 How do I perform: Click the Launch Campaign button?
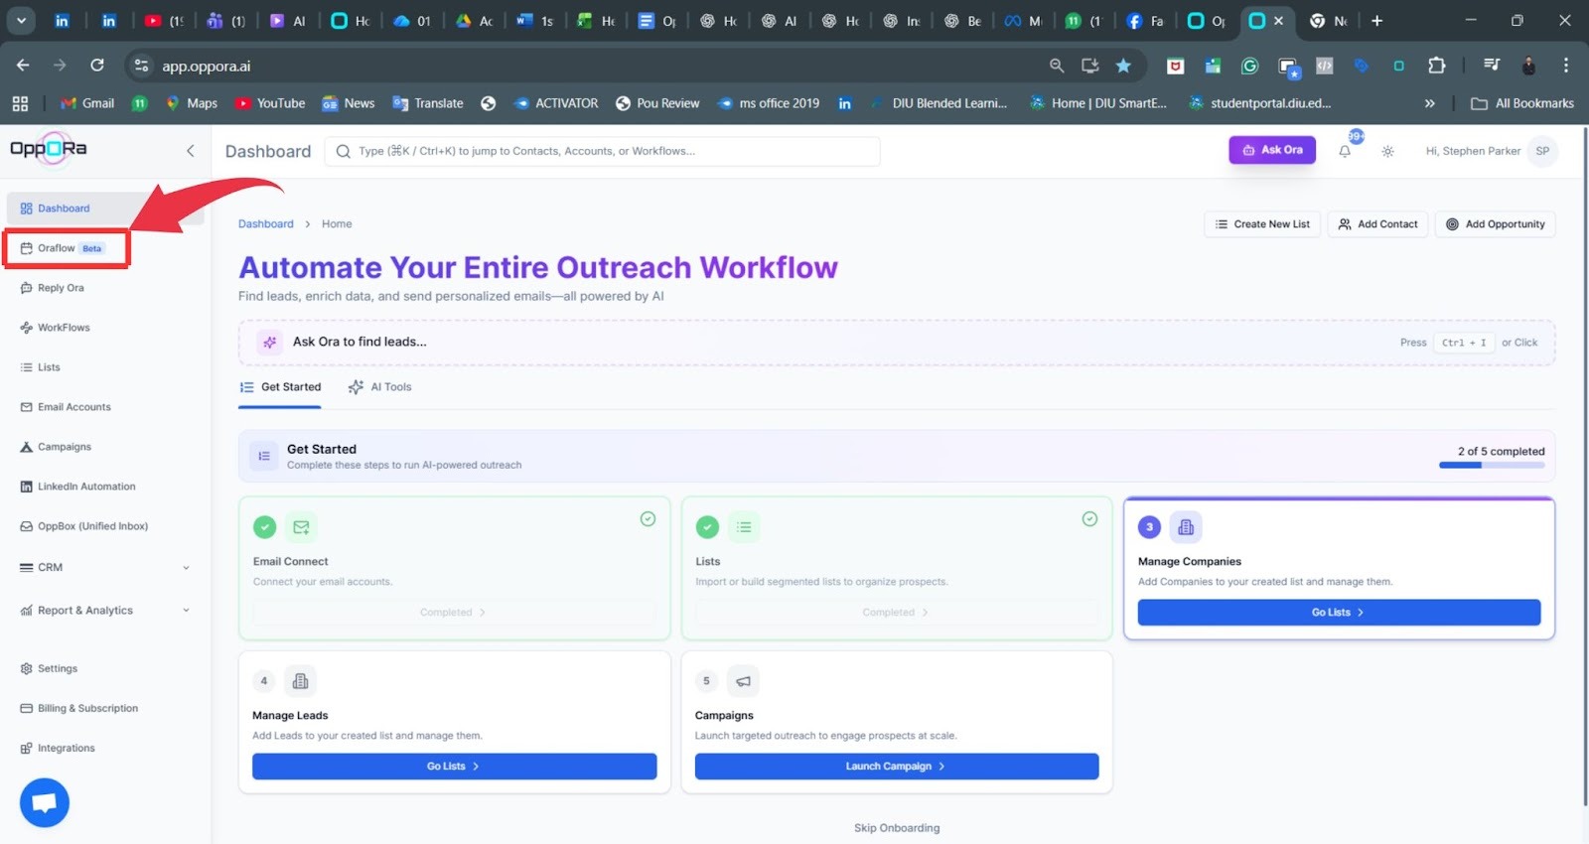[896, 767]
